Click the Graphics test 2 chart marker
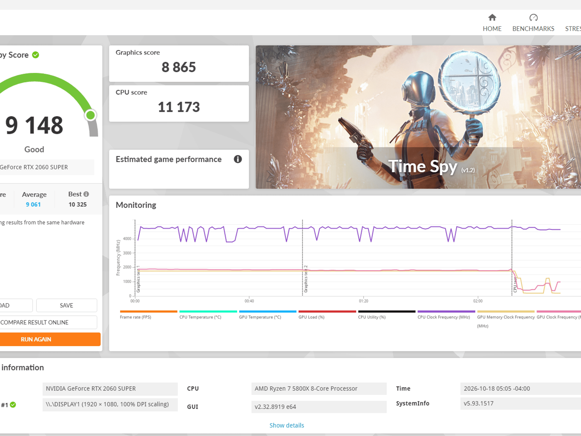This screenshot has height=436, width=581. 306,279
